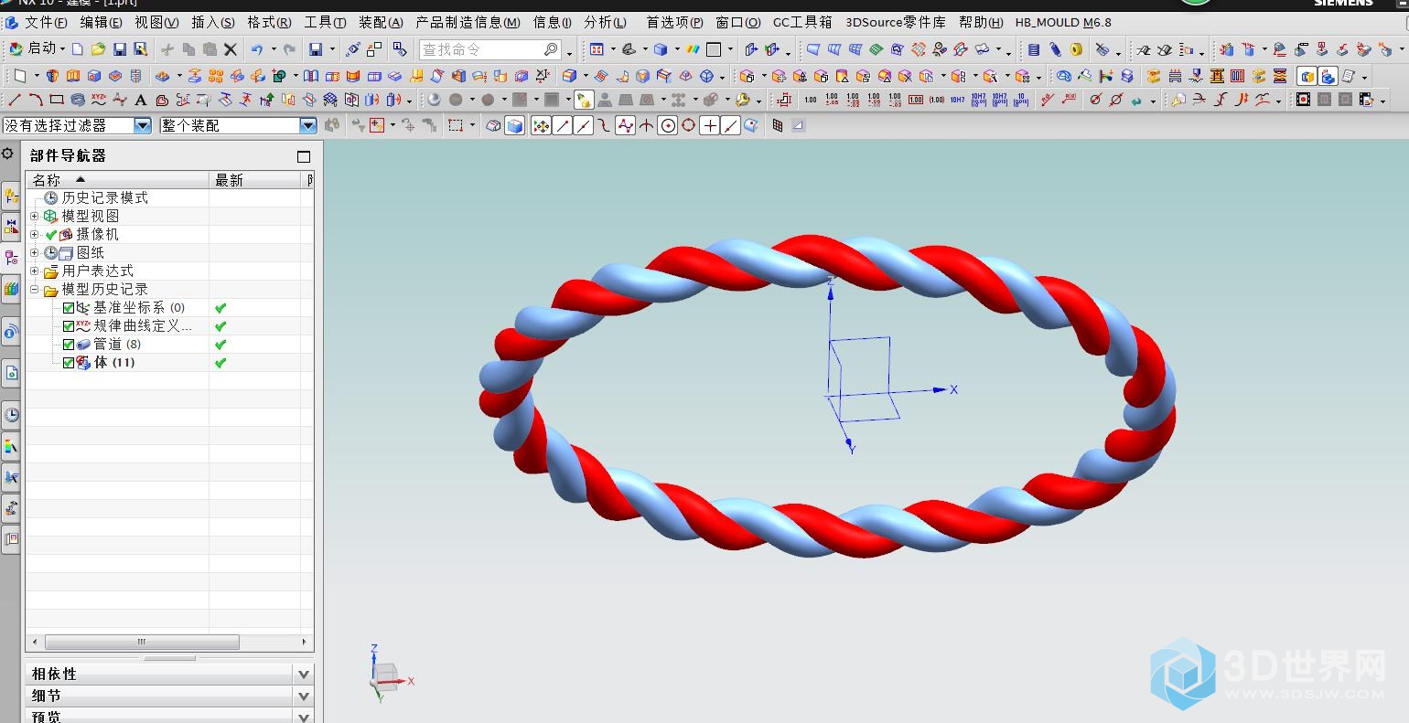
Task: Click the Assembly Navigator sidebar tab icon
Action: coord(11,194)
